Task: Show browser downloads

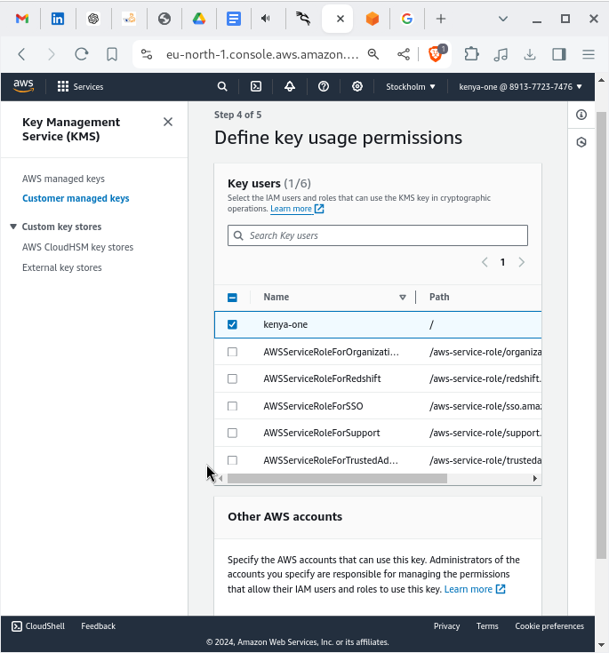Action: coord(530,54)
